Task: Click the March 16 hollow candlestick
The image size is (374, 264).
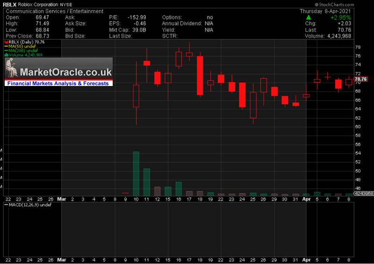Action: click(x=179, y=59)
